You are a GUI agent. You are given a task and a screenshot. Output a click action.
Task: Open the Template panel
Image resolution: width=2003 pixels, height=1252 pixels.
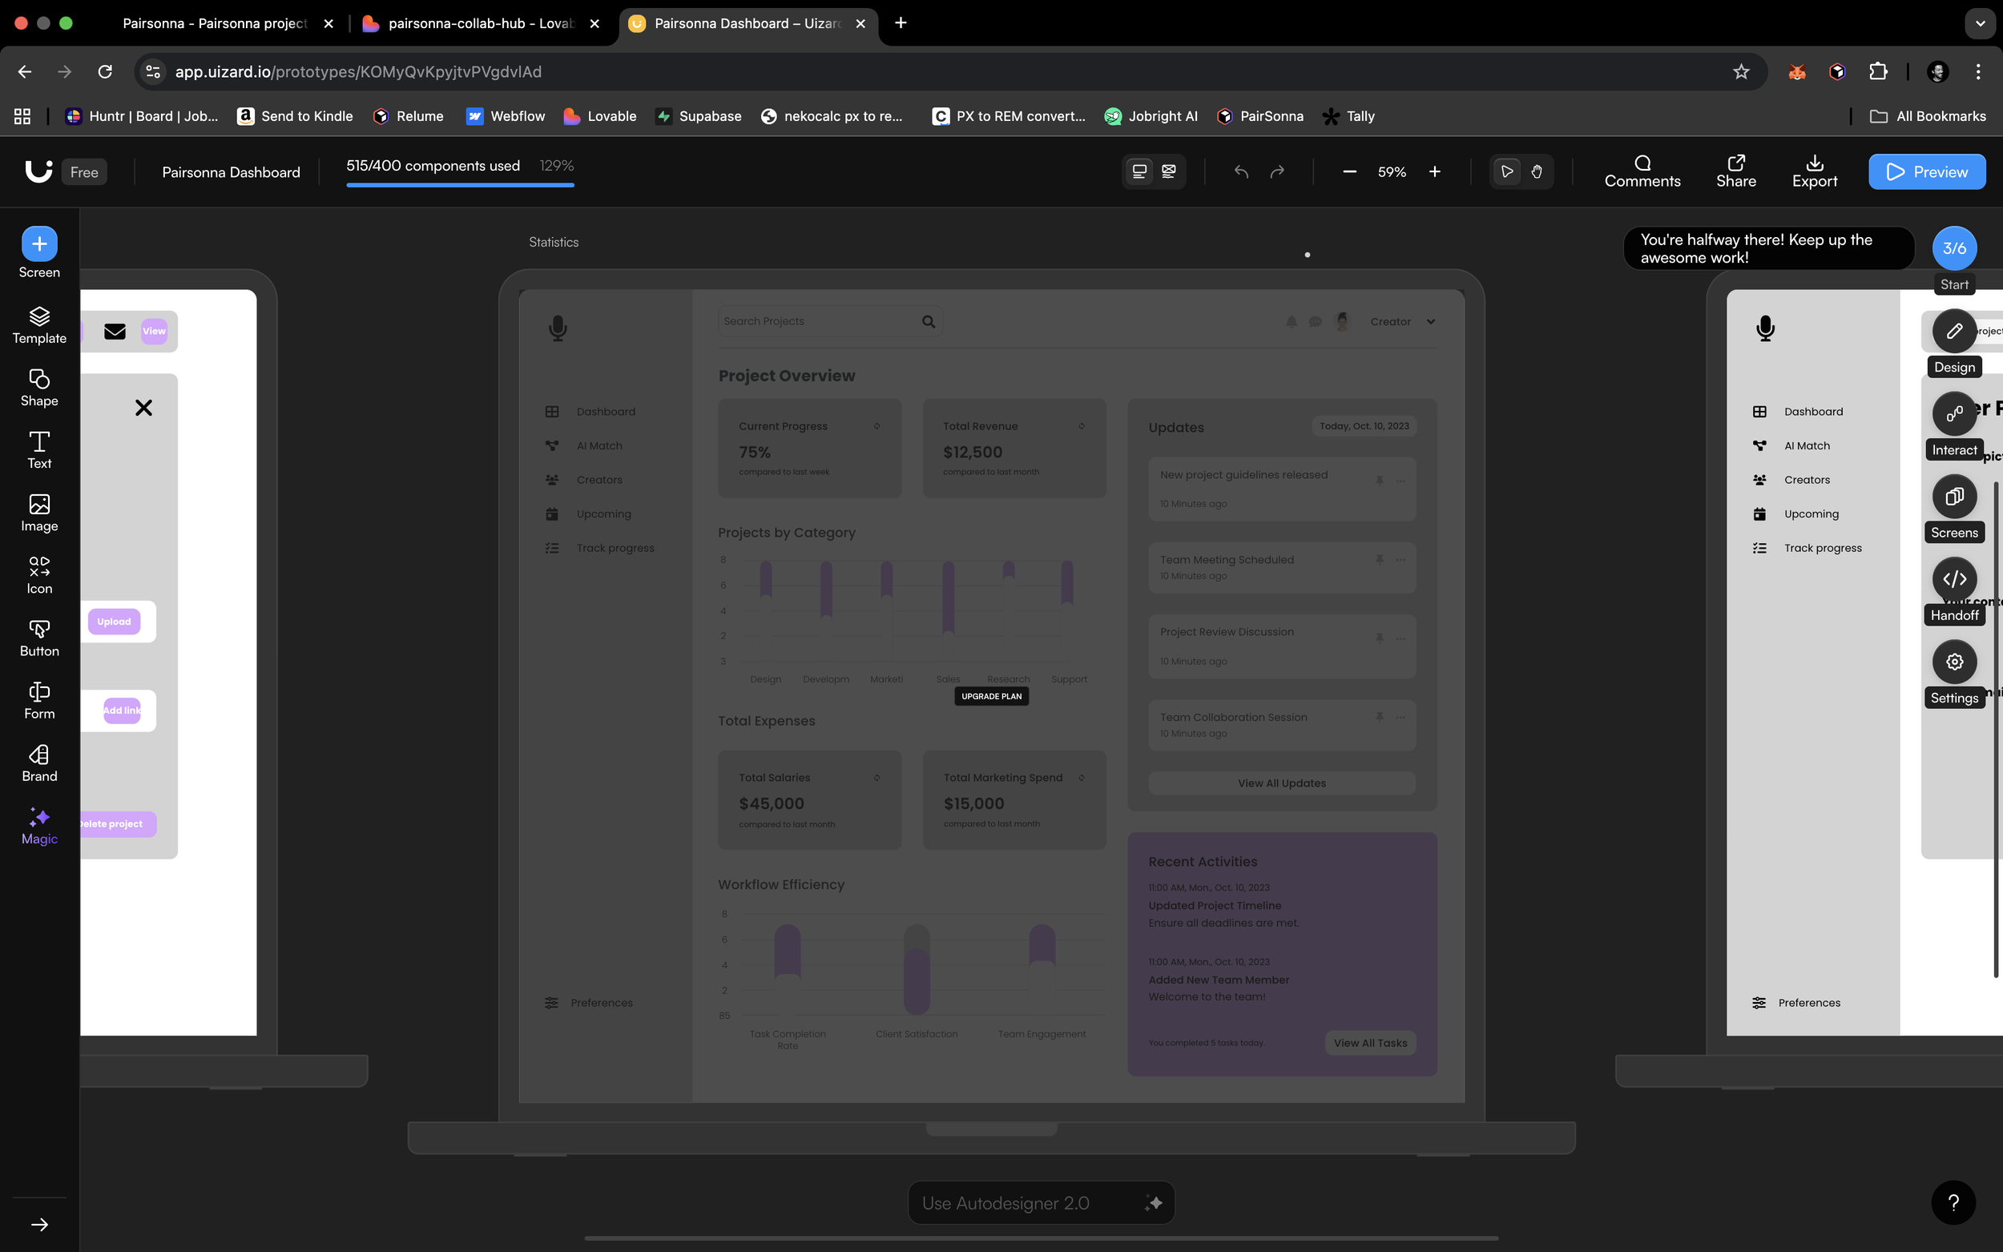tap(39, 325)
